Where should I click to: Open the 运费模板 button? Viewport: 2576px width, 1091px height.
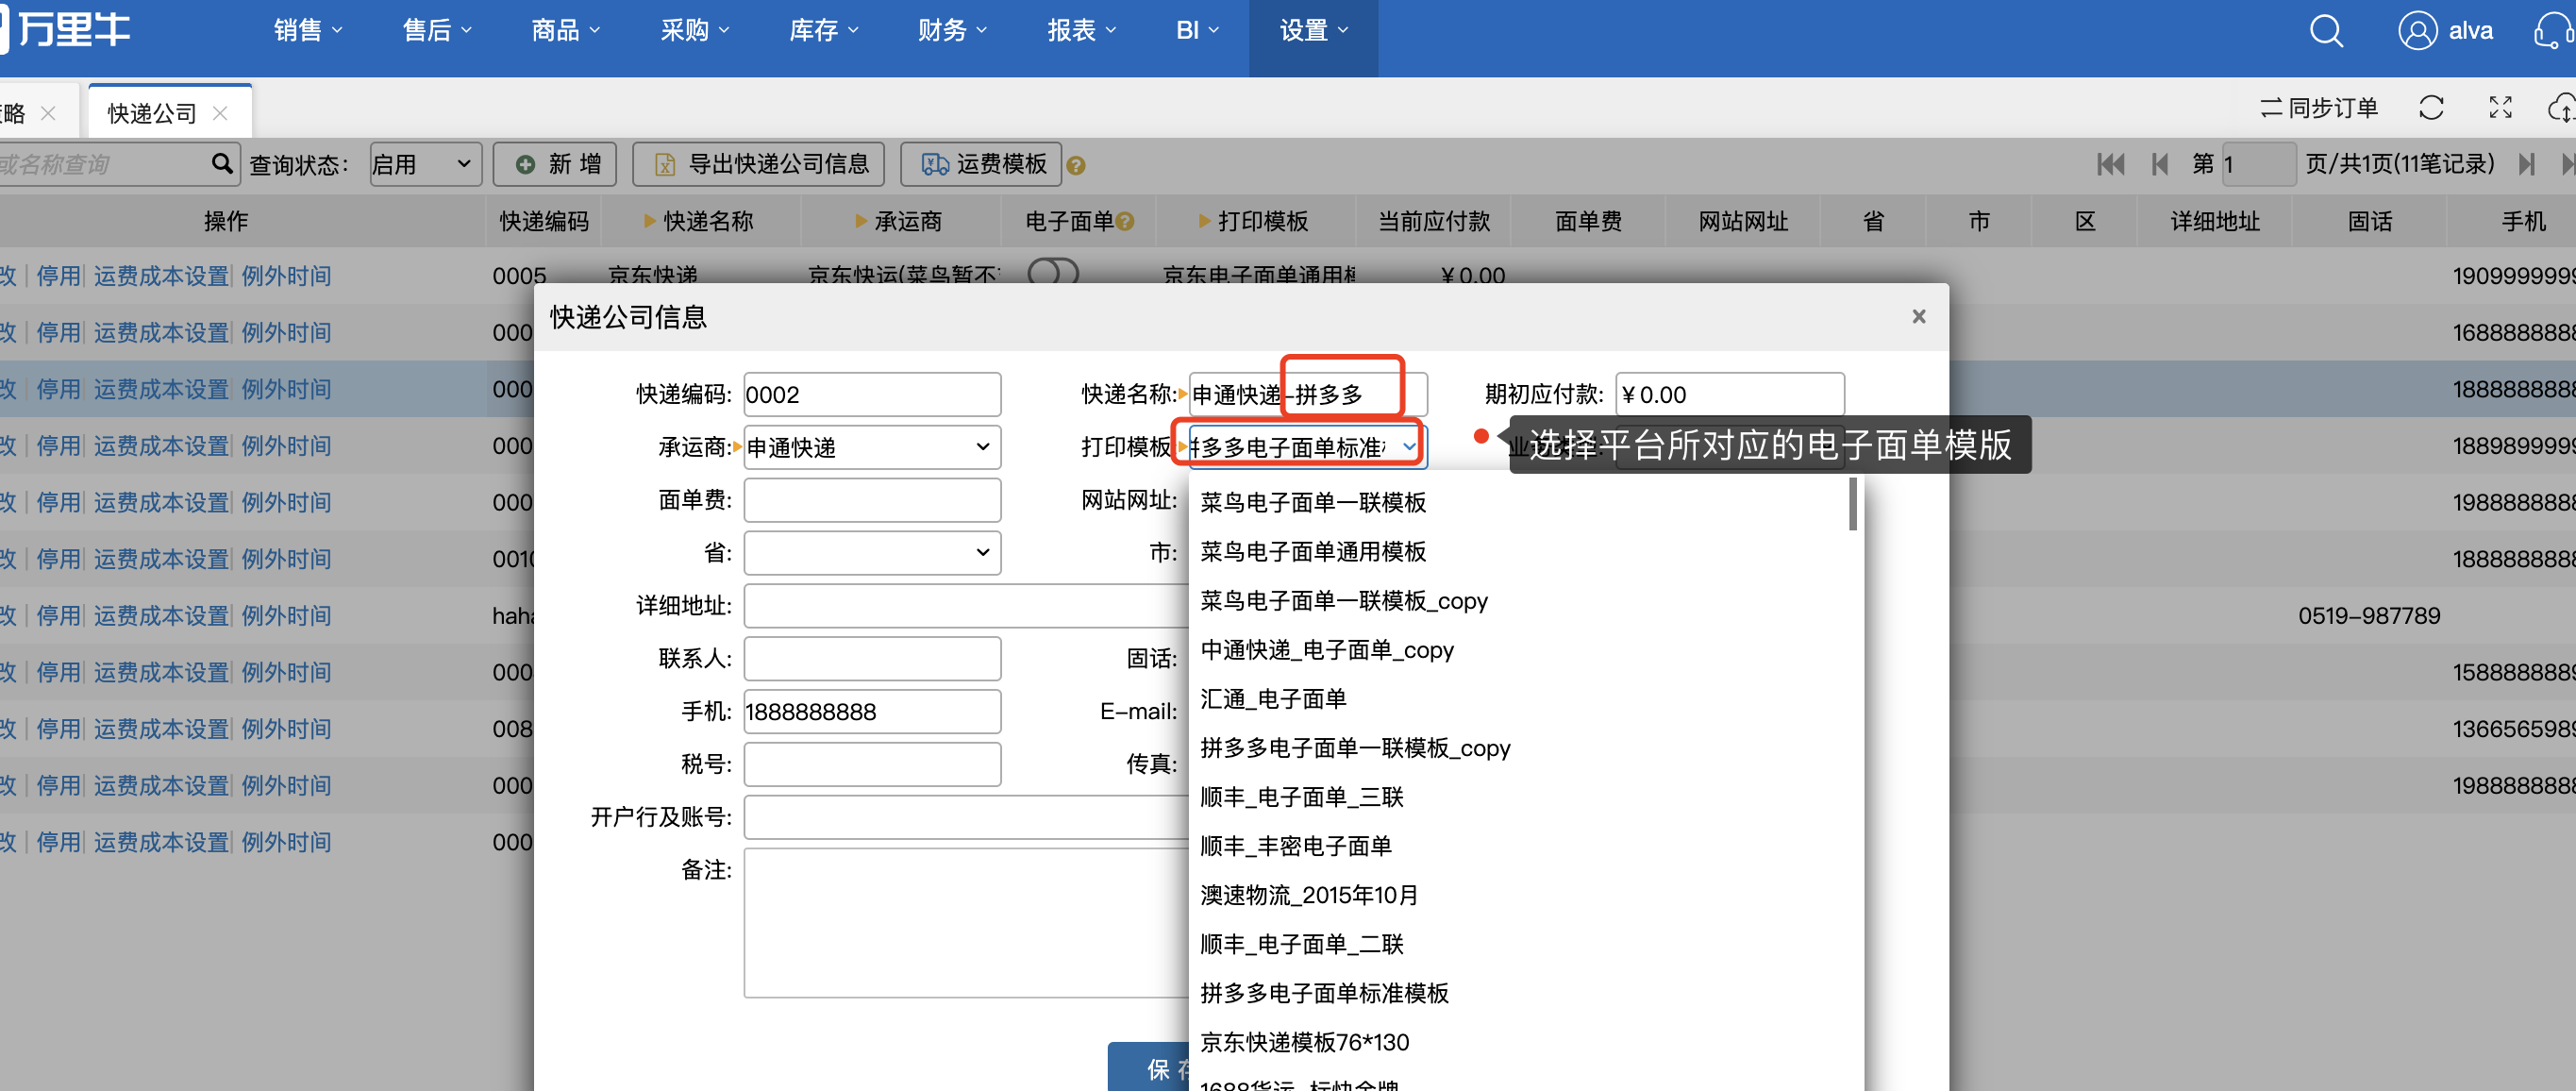pyautogui.click(x=981, y=164)
